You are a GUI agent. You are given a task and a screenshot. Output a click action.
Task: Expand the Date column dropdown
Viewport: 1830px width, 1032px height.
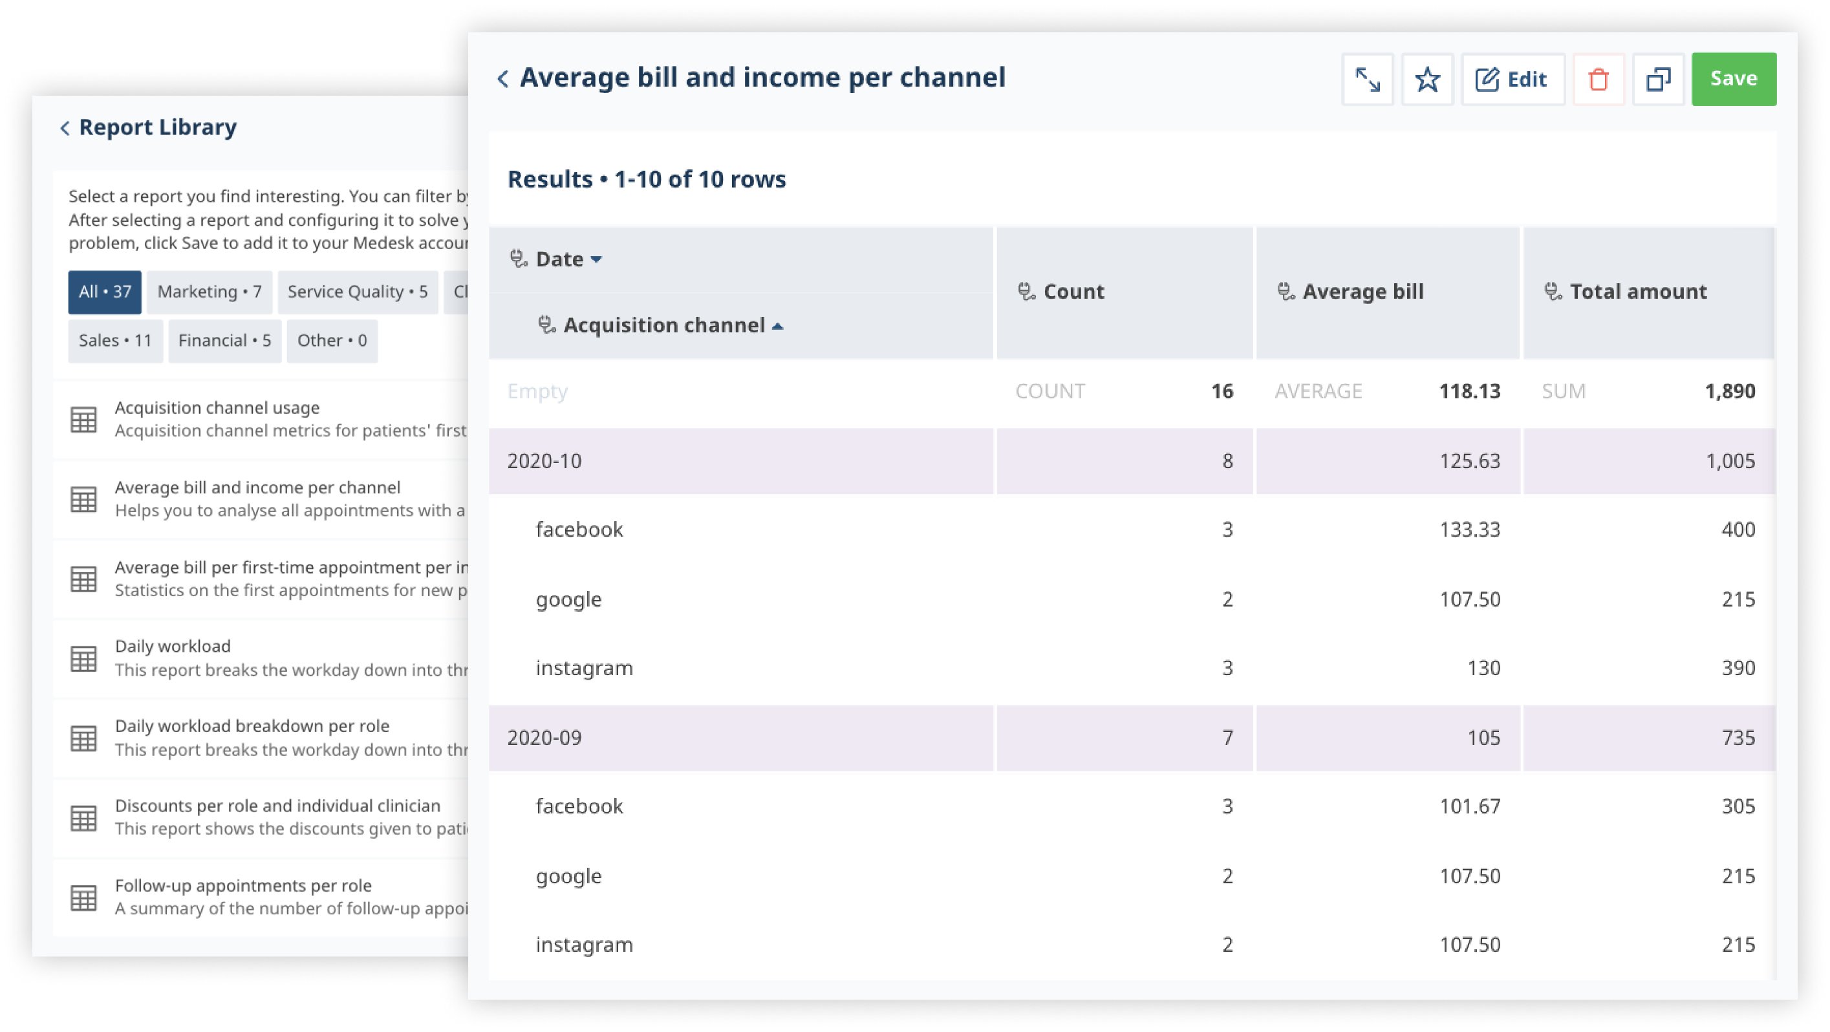[597, 258]
